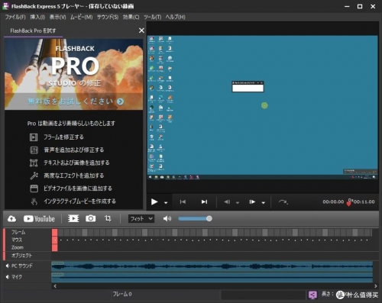Click the Play button
Viewport: 382px width, 303px height.
(x=154, y=202)
